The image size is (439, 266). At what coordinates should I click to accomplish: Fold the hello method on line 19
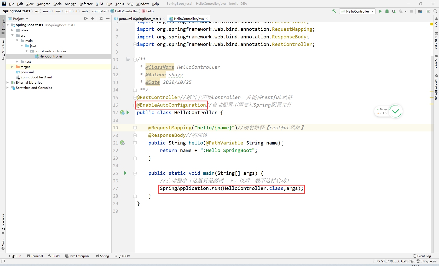point(135,128)
